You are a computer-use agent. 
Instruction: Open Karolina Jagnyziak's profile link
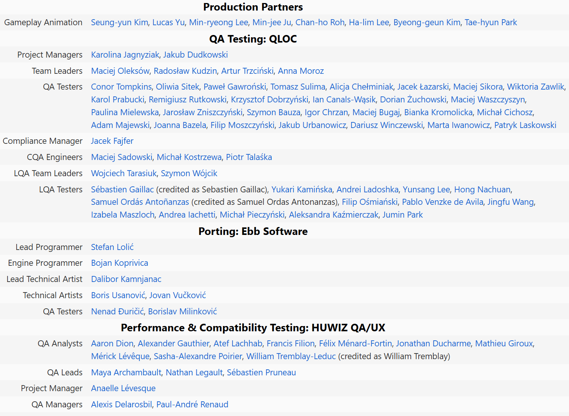(125, 55)
